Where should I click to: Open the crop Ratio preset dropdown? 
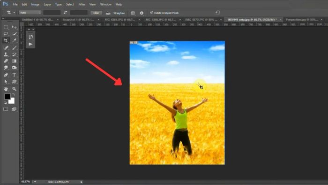pyautogui.click(x=30, y=13)
